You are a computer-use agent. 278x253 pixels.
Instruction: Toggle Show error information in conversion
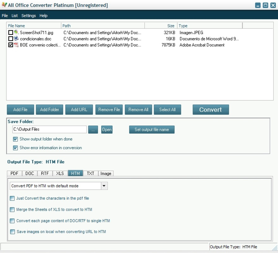15,148
